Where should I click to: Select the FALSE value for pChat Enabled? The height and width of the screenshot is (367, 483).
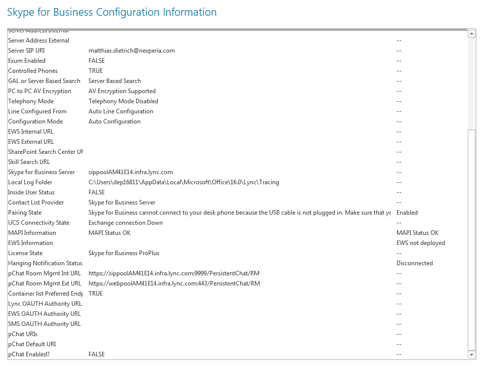coord(97,354)
